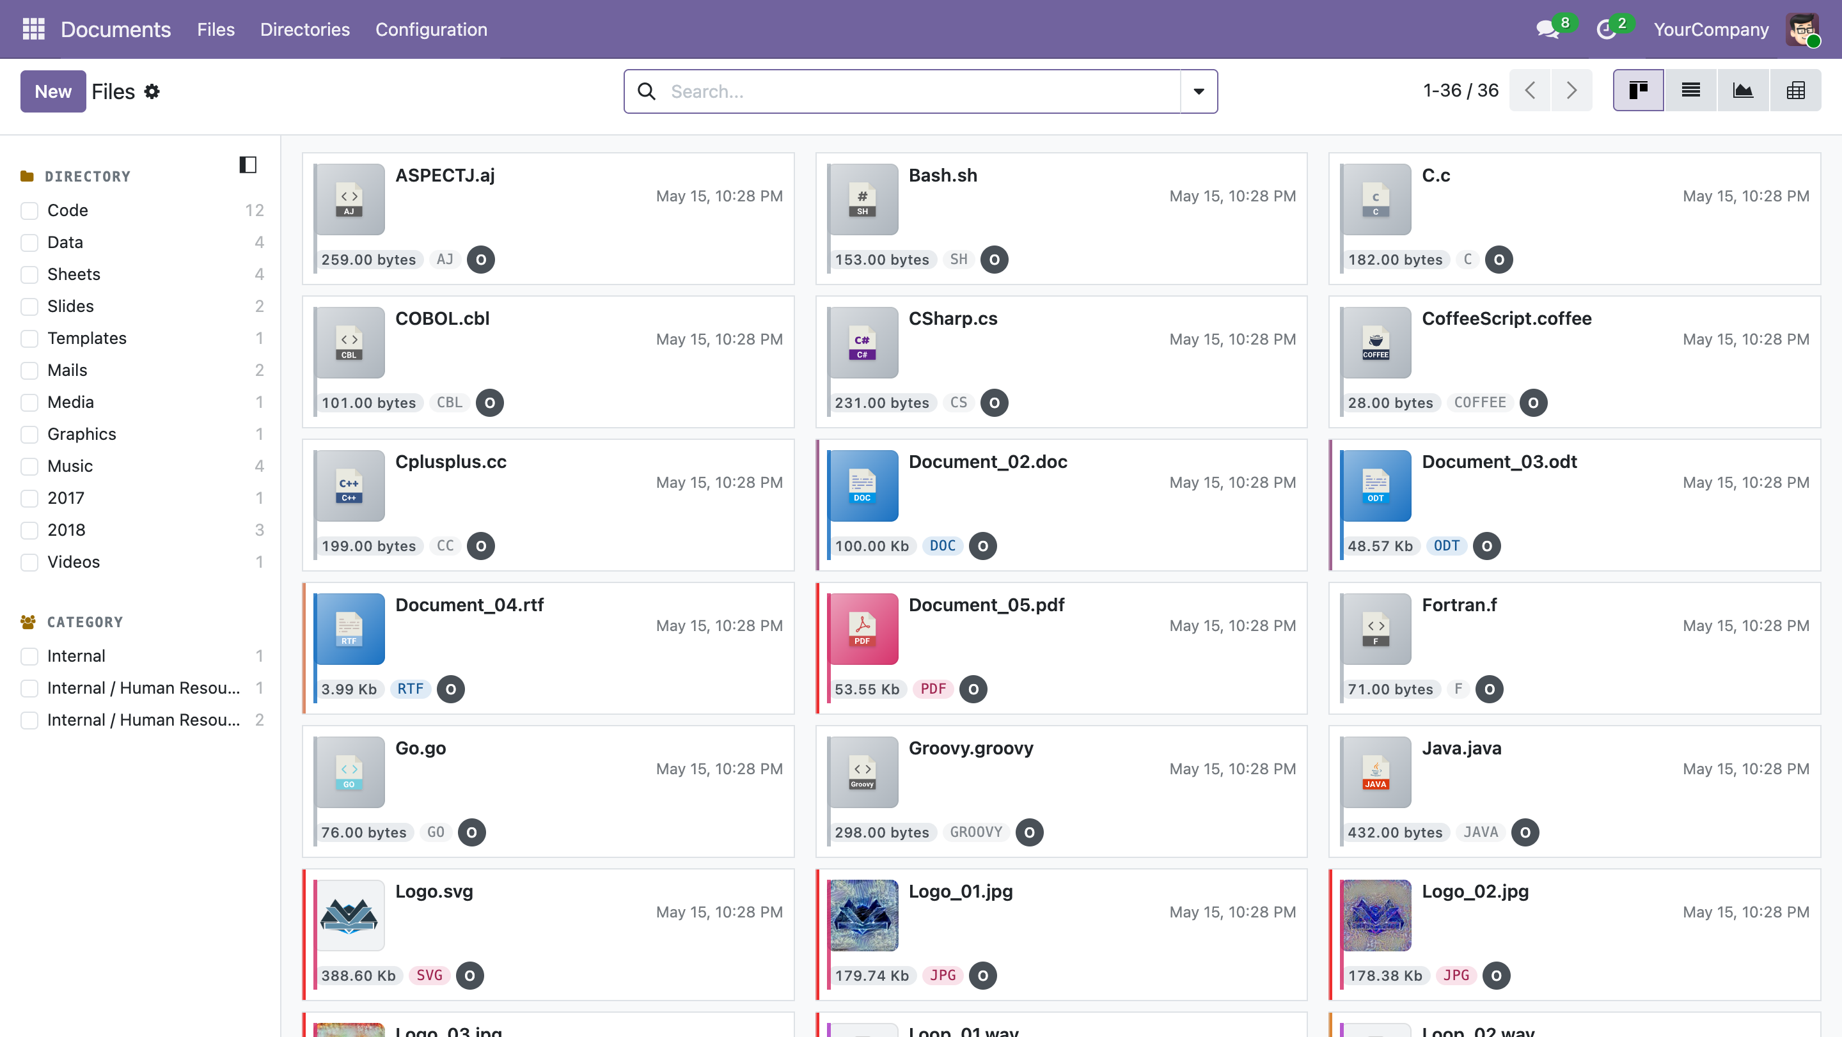Click the CSharp.cs file icon
This screenshot has height=1037, width=1842.
point(863,342)
